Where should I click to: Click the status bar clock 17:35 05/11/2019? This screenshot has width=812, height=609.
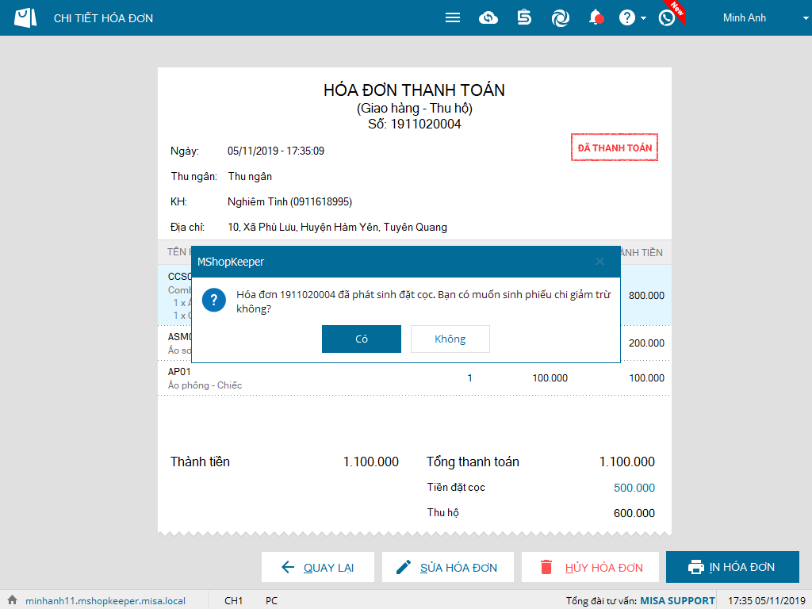click(767, 601)
